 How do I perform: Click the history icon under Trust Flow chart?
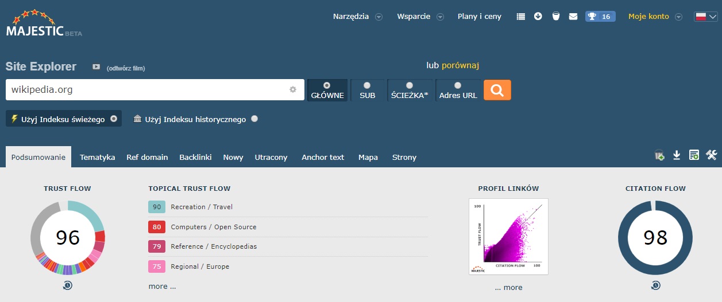pyautogui.click(x=67, y=285)
